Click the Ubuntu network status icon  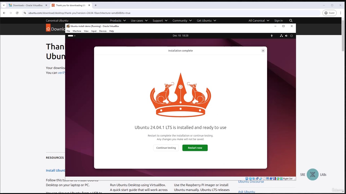281,36
